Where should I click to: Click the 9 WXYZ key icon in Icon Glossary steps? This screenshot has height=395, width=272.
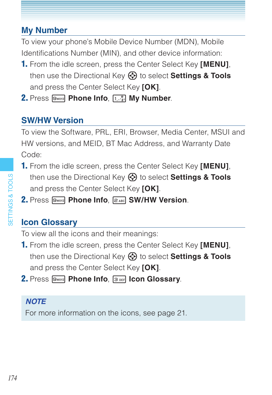click(x=58, y=279)
